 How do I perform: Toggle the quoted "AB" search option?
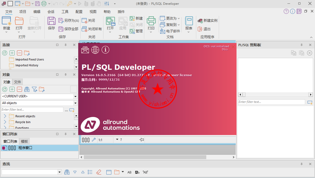(145, 172)
